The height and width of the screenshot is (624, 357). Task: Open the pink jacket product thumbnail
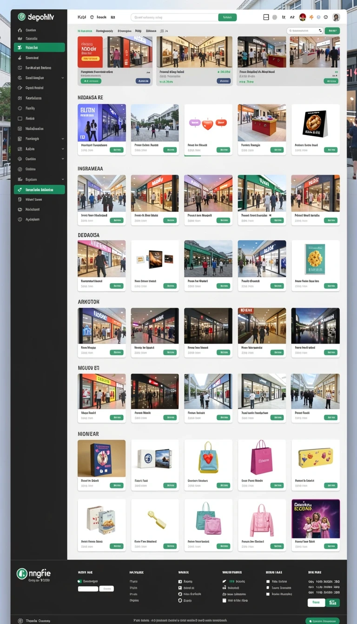[262, 518]
